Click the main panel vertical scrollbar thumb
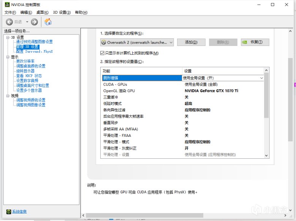The image size is (296, 221). click(x=290, y=99)
